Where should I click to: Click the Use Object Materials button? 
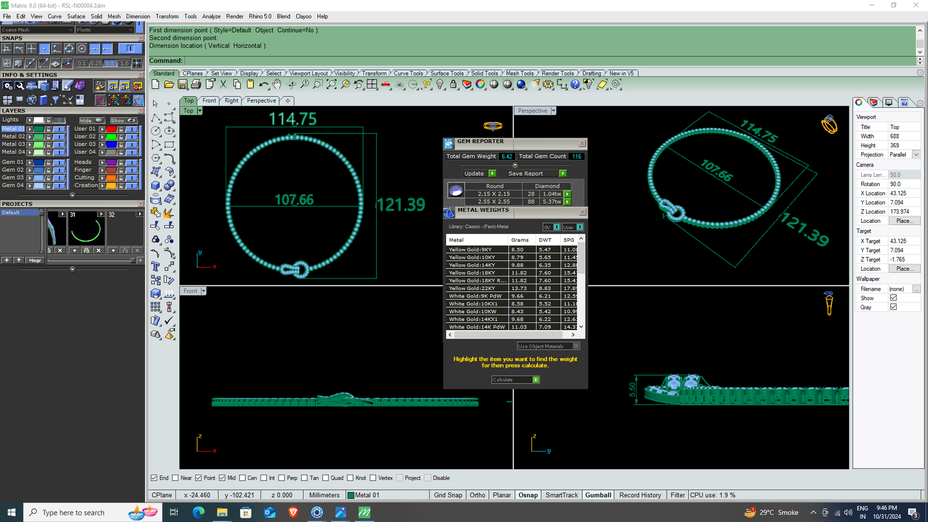pyautogui.click(x=548, y=346)
